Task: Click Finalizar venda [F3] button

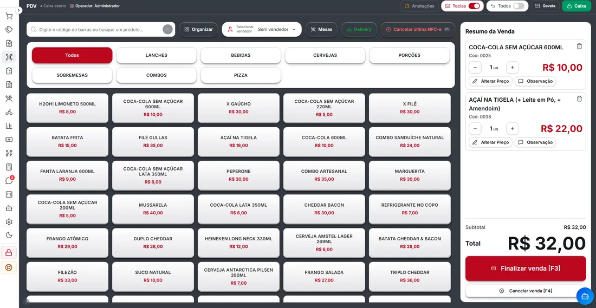Action: coord(526,268)
